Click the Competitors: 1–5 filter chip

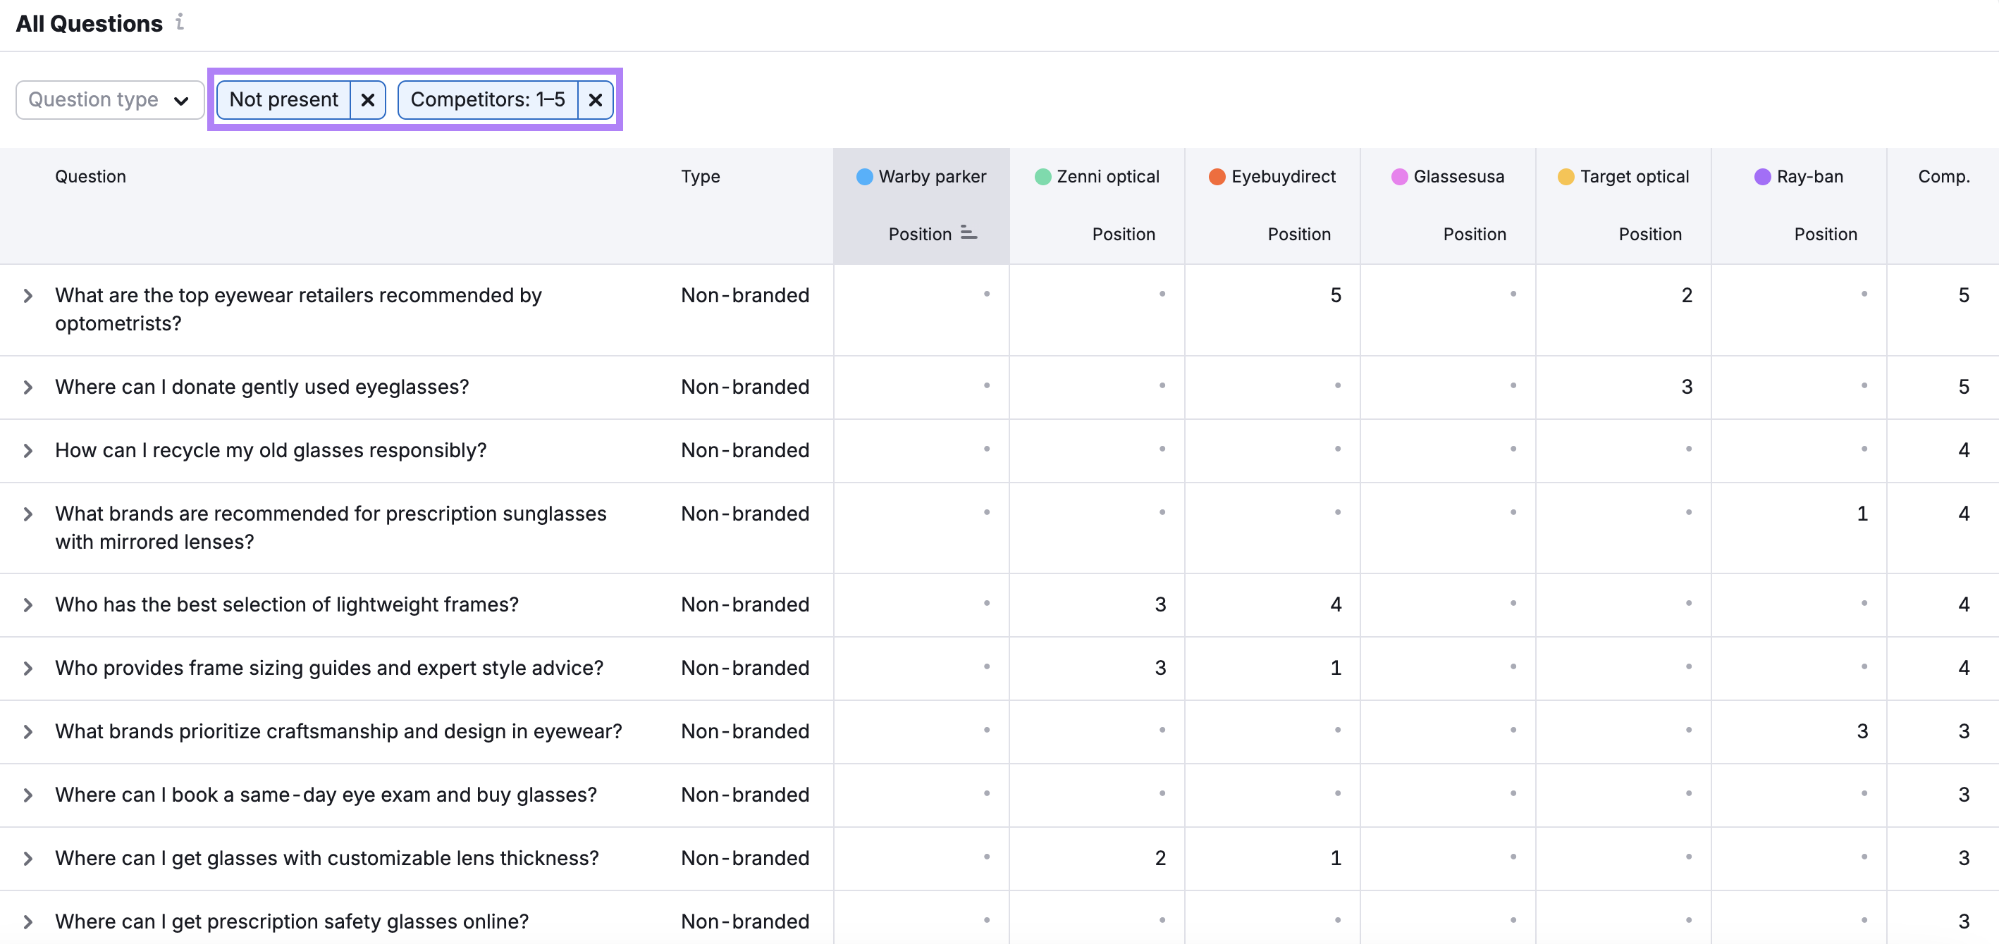(x=487, y=100)
